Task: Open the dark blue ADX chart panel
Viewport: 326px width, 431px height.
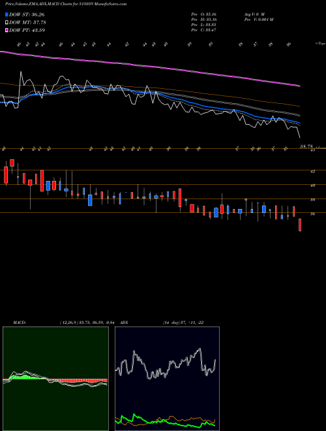Action: (x=167, y=379)
